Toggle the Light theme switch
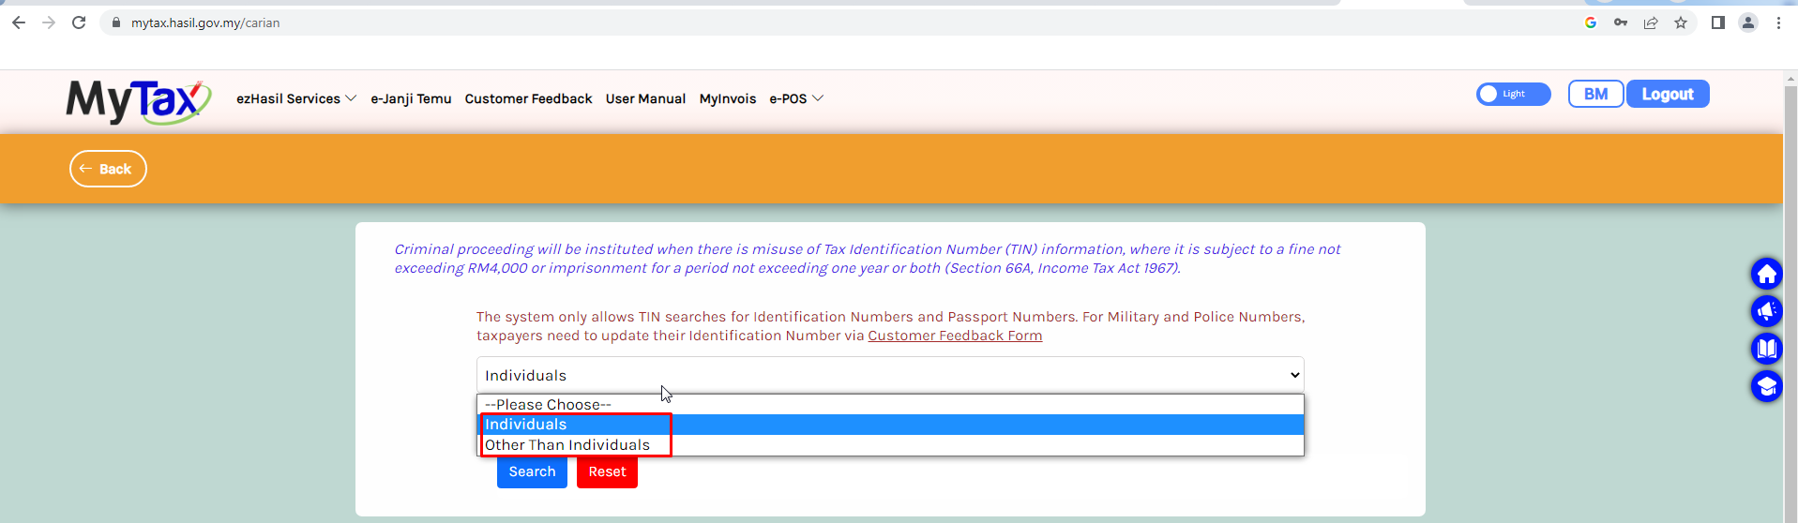This screenshot has height=523, width=1798. (x=1512, y=94)
